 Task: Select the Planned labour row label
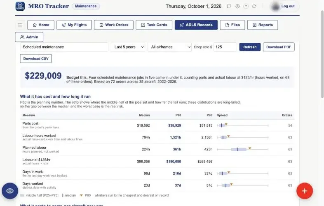(x=34, y=148)
